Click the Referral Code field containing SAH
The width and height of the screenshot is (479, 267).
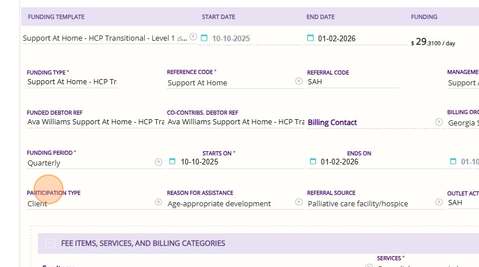coord(352,82)
